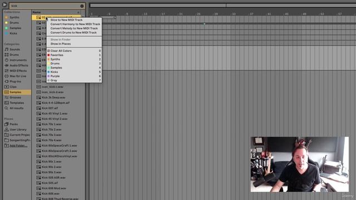Select the Grooves category icon

click(x=7, y=98)
